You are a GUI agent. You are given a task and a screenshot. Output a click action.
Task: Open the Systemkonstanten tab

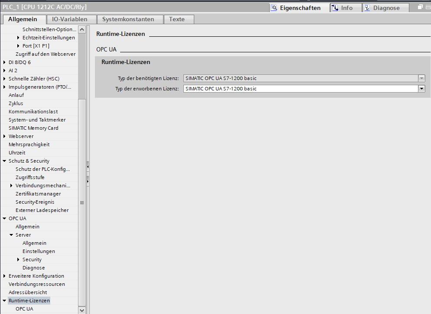pos(128,19)
